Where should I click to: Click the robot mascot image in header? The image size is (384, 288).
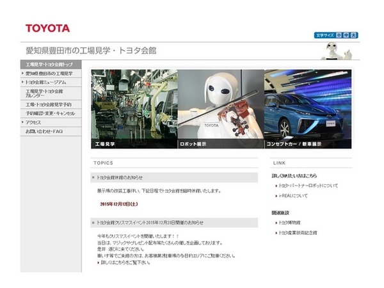pyautogui.click(x=336, y=51)
